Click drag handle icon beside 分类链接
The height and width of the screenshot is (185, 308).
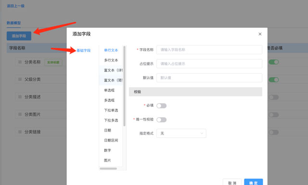coord(20,132)
